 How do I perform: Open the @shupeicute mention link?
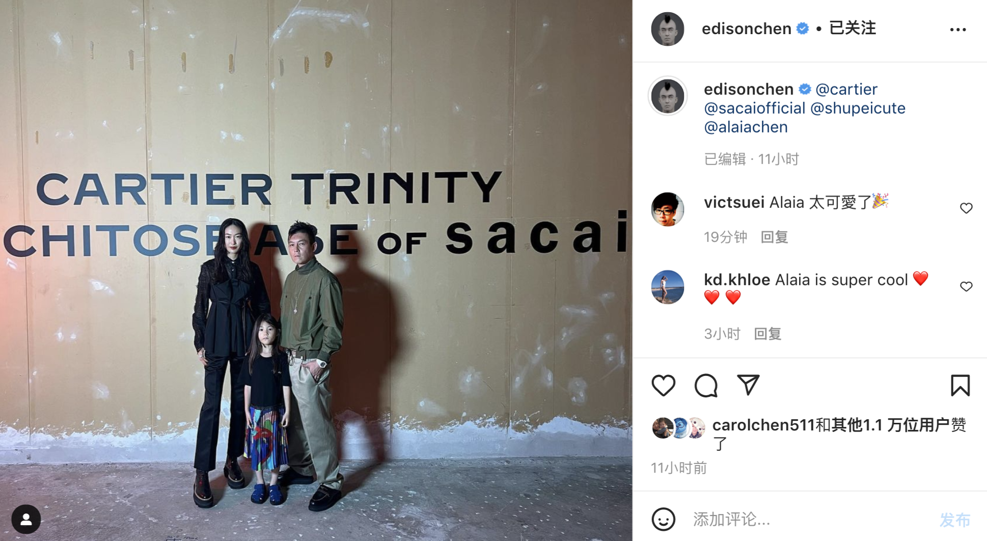858,108
